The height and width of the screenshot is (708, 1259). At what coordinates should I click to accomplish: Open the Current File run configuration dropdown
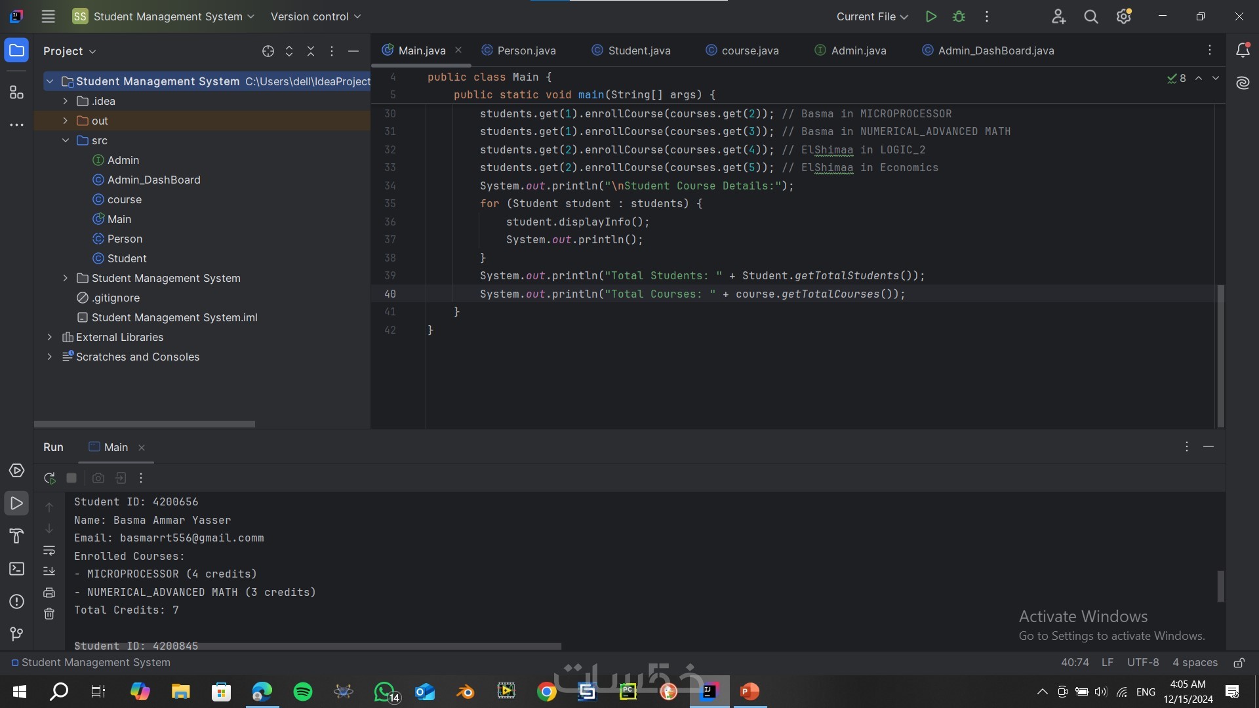871,16
